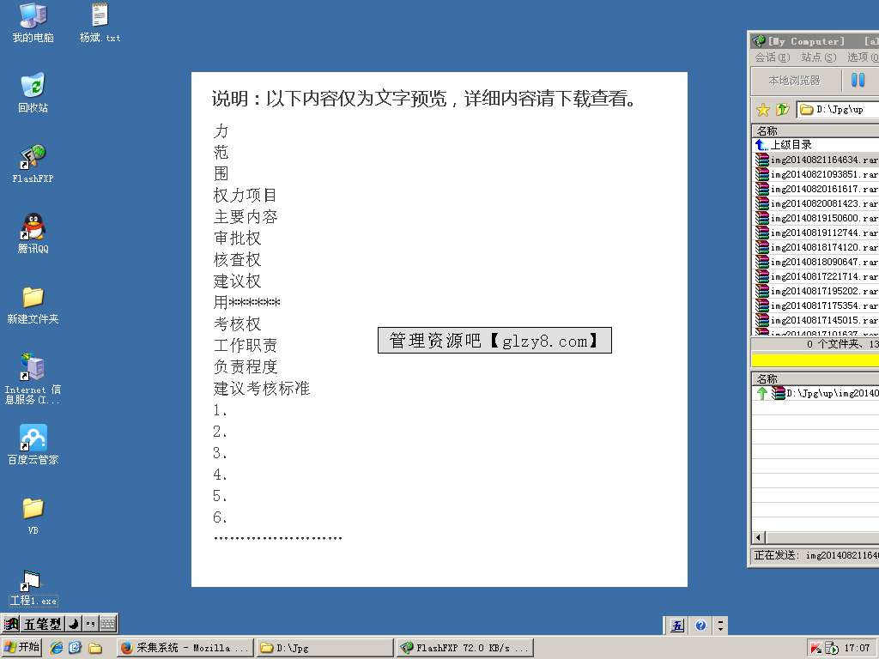Open the 会话 menu in FlashFXP
The image size is (879, 659).
pos(772,57)
